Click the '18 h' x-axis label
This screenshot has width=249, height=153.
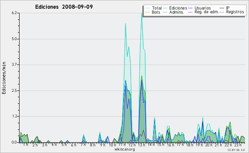190,145
